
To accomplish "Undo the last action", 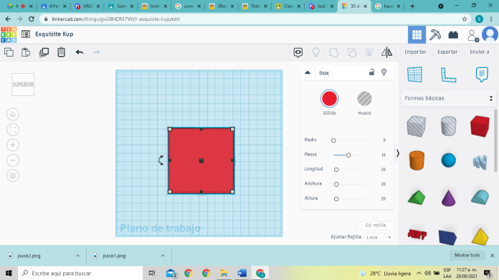I will (x=80, y=52).
